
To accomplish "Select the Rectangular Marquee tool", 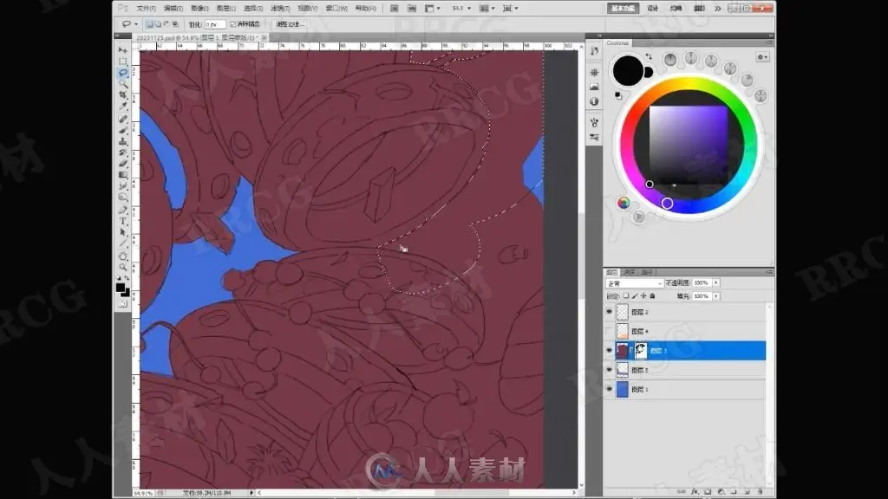I will (122, 62).
